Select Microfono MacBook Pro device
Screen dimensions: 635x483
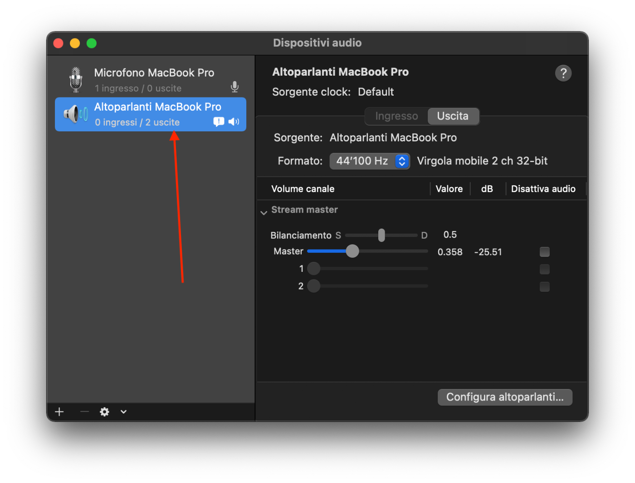[151, 80]
